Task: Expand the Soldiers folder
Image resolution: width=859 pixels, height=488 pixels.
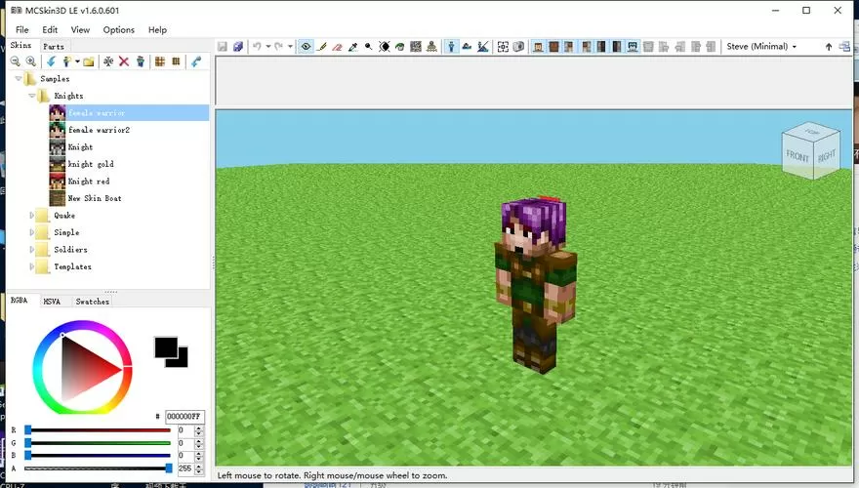Action: (31, 250)
